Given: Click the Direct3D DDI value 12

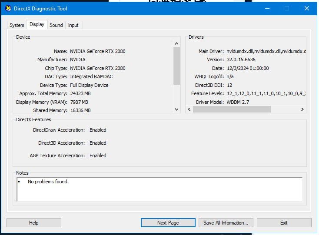Looking at the screenshot, I should (x=229, y=85).
